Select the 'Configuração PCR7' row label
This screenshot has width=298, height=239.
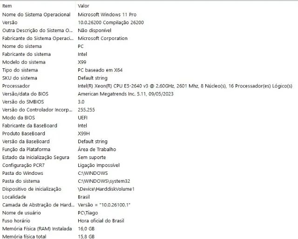point(23,166)
